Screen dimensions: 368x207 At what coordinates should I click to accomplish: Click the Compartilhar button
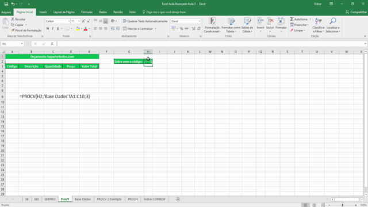point(356,12)
